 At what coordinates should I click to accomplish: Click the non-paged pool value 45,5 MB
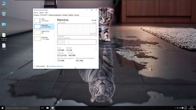pyautogui.click(x=79, y=61)
